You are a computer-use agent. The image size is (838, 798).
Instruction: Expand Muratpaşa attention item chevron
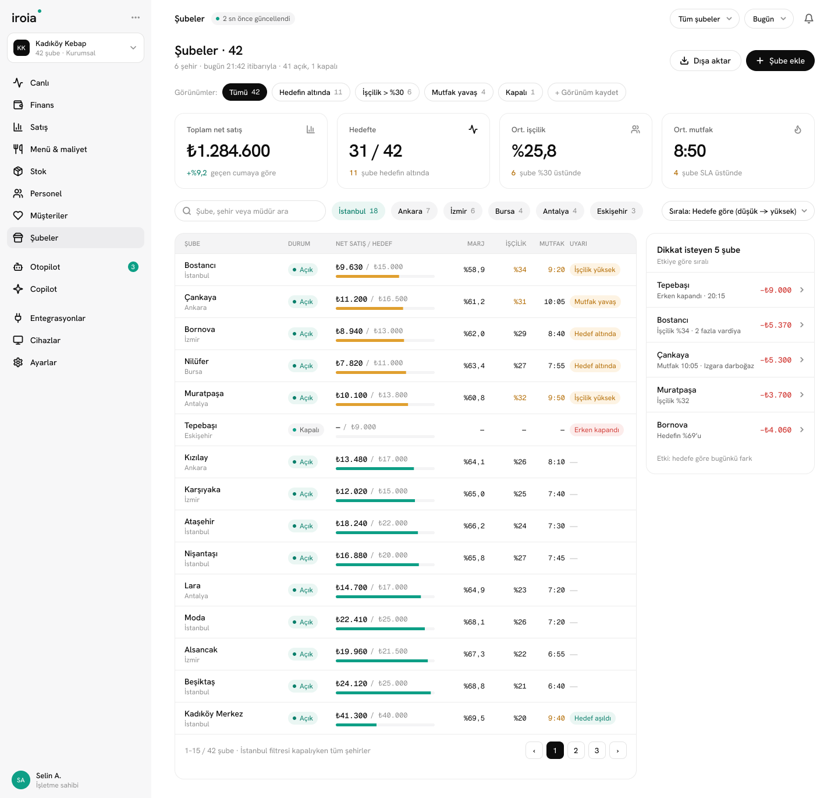(x=802, y=395)
